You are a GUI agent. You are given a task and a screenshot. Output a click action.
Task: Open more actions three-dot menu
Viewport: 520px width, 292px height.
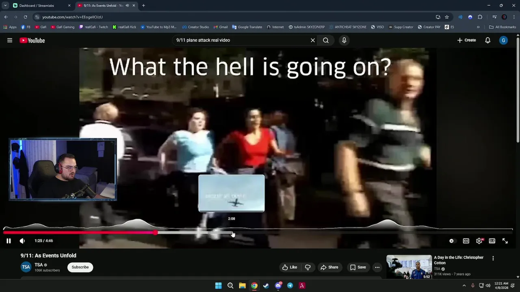tap(377, 267)
